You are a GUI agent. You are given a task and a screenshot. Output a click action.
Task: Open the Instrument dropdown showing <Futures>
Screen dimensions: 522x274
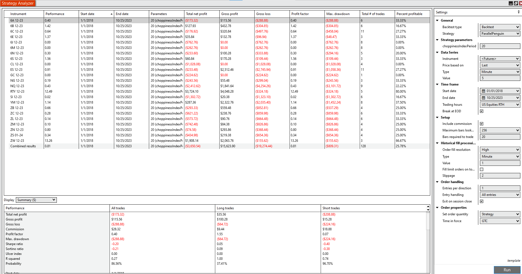click(500, 59)
